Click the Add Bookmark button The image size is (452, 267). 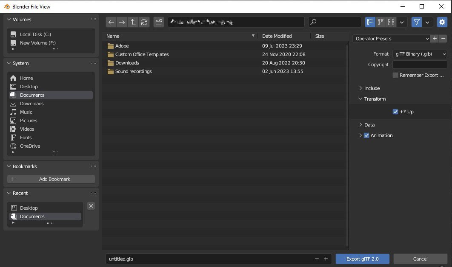pos(51,179)
